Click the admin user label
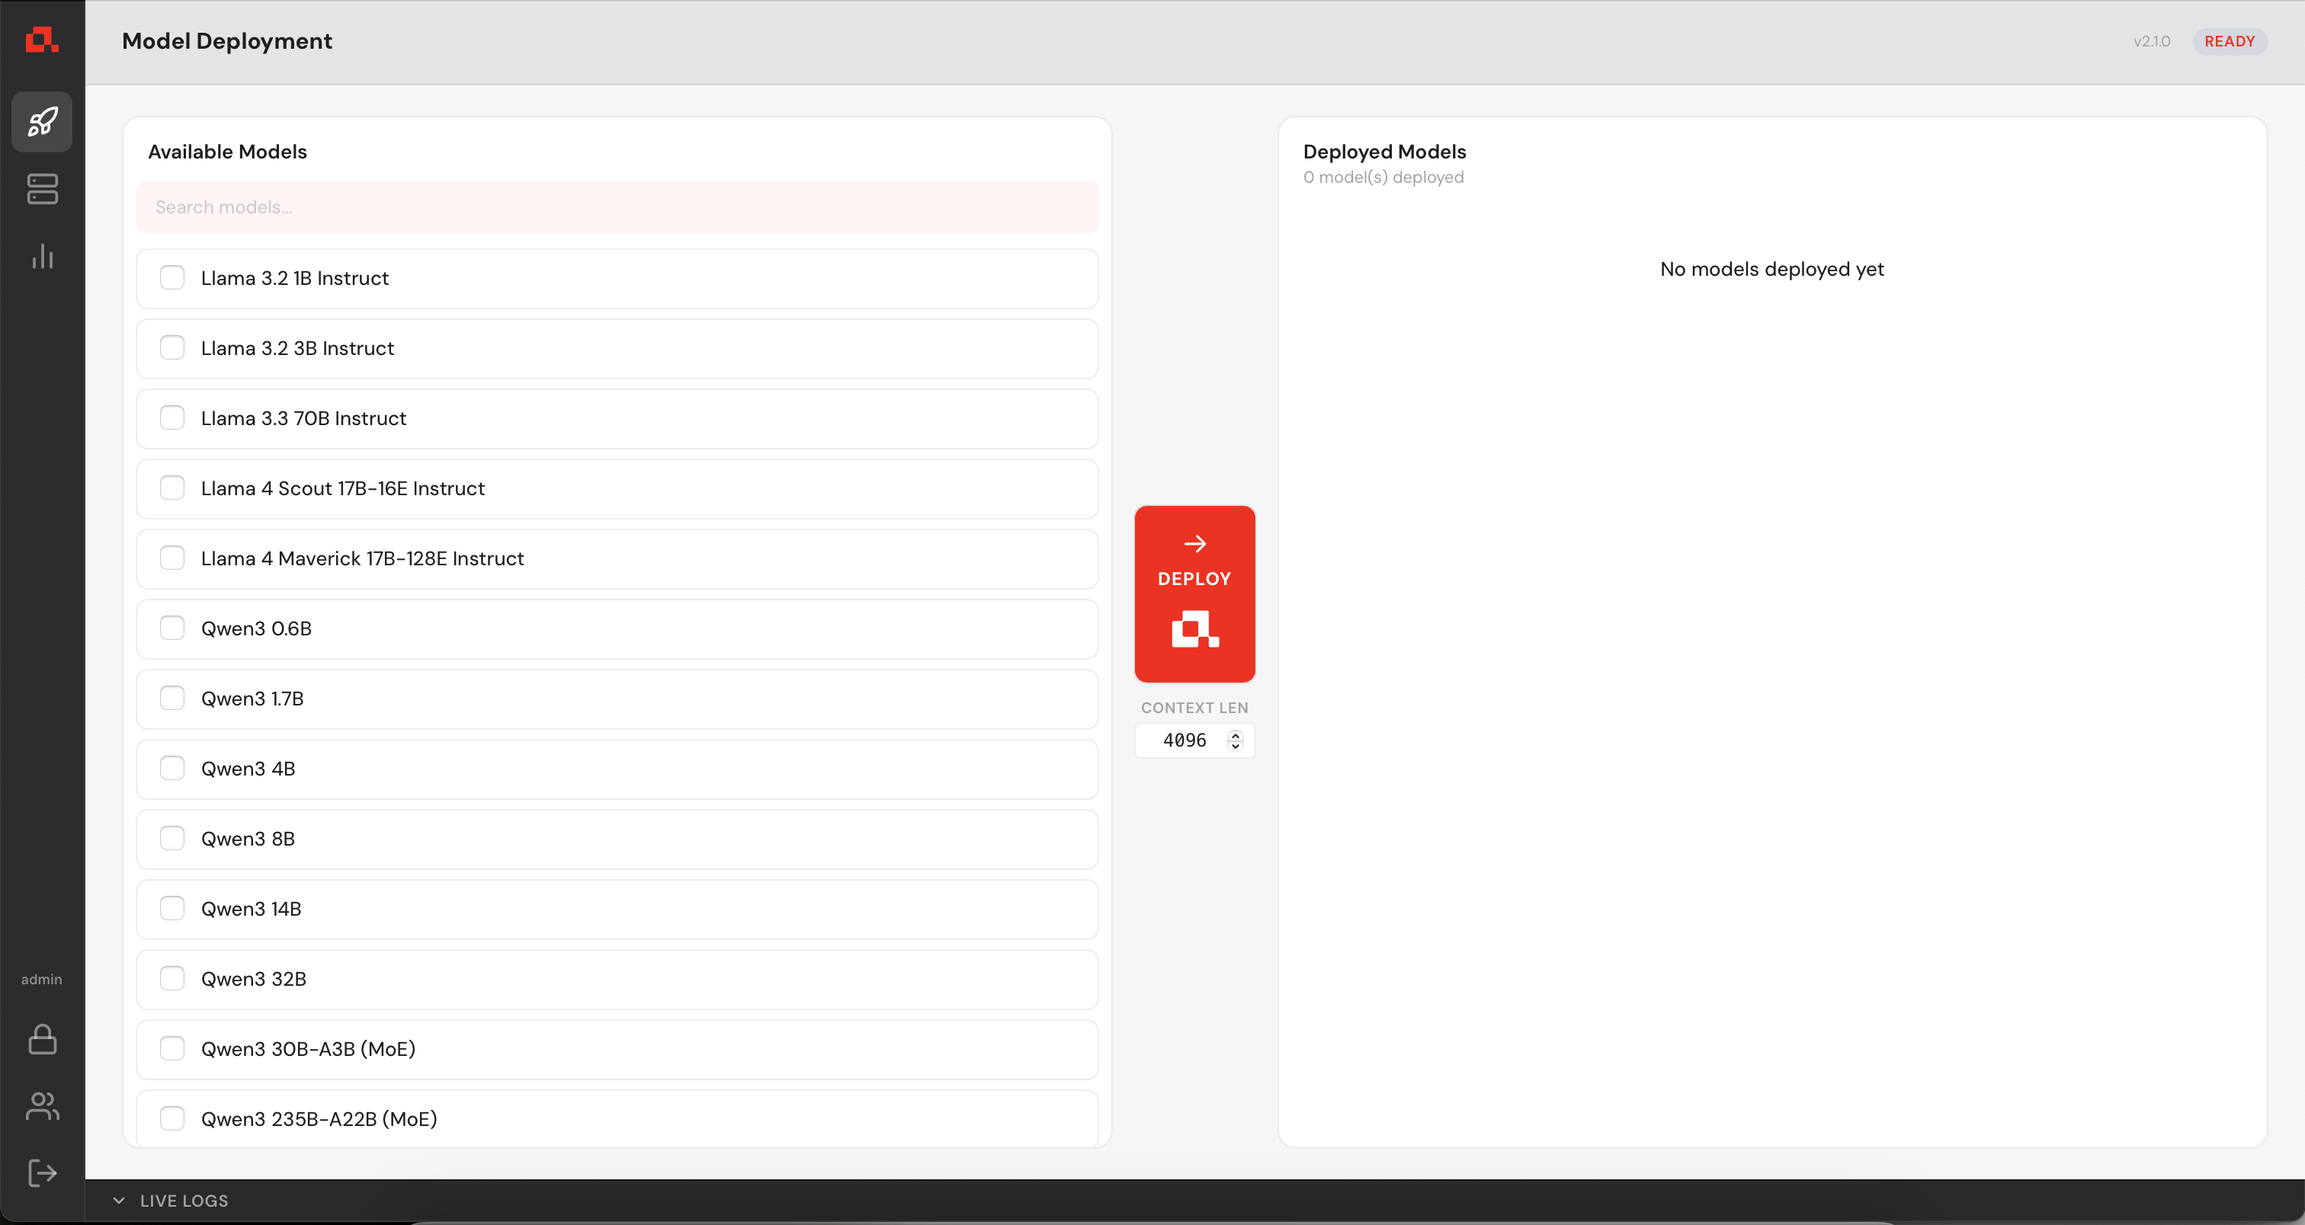Screen dimensions: 2305x1225 click(42, 979)
